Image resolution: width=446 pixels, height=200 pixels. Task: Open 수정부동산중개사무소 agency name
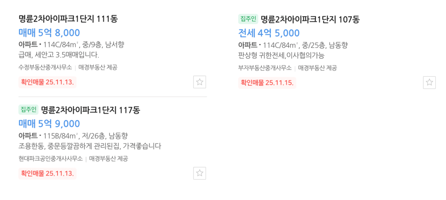click(x=45, y=67)
